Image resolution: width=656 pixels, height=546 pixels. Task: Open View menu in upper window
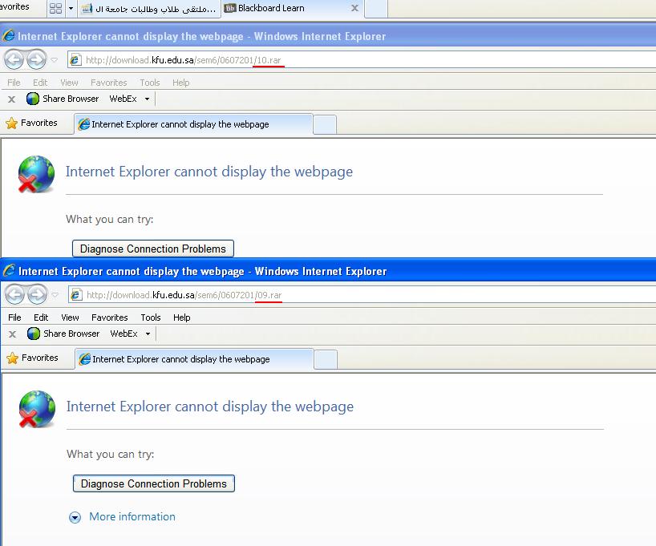pos(69,83)
